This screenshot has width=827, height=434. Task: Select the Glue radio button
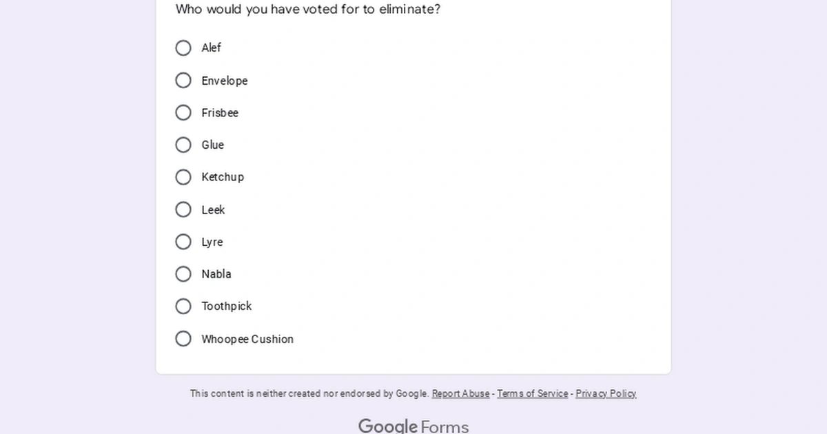click(x=183, y=145)
